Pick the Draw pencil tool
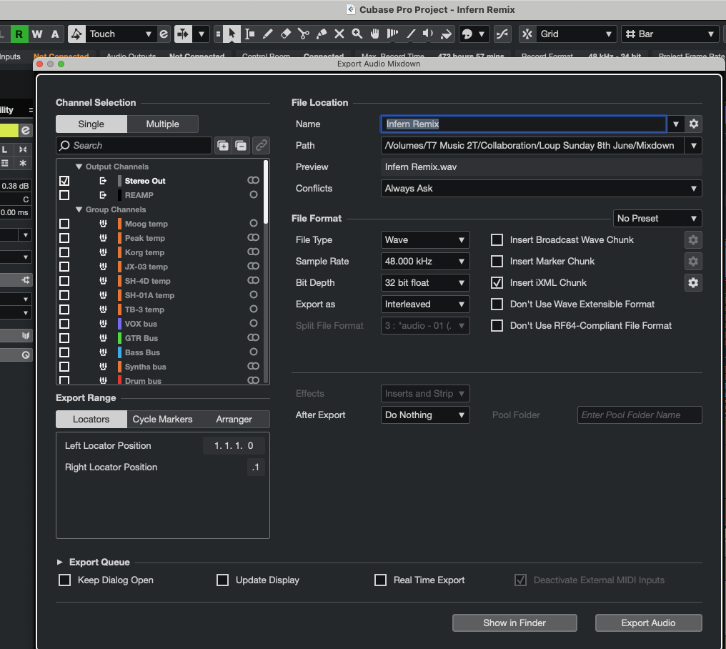The width and height of the screenshot is (726, 649). [x=268, y=34]
